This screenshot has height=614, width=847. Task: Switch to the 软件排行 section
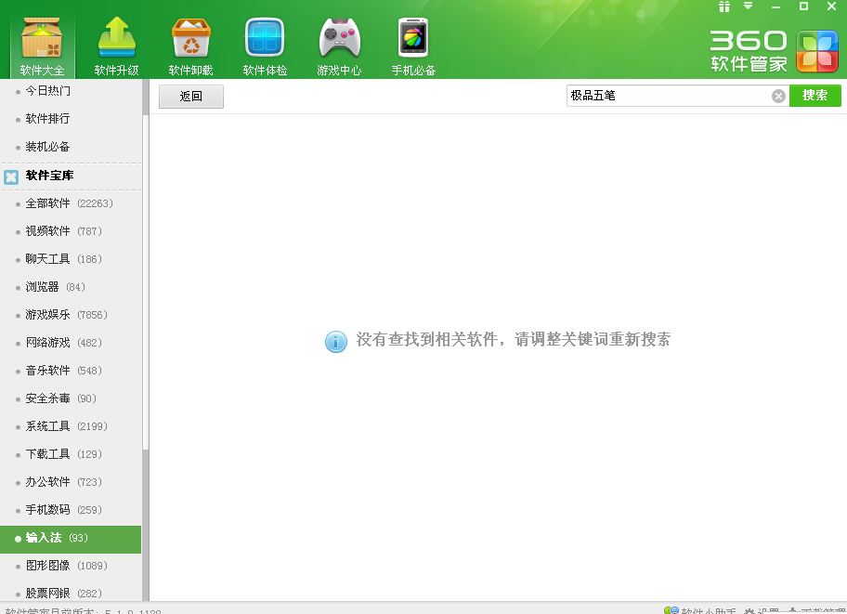45,120
